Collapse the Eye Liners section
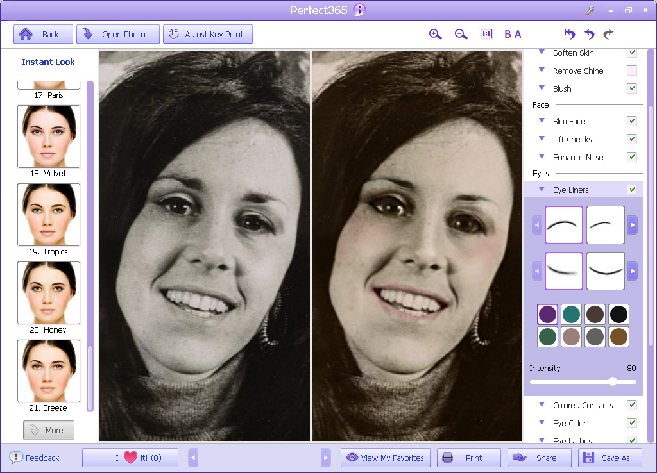Screen dimensions: 657x473 542,190
